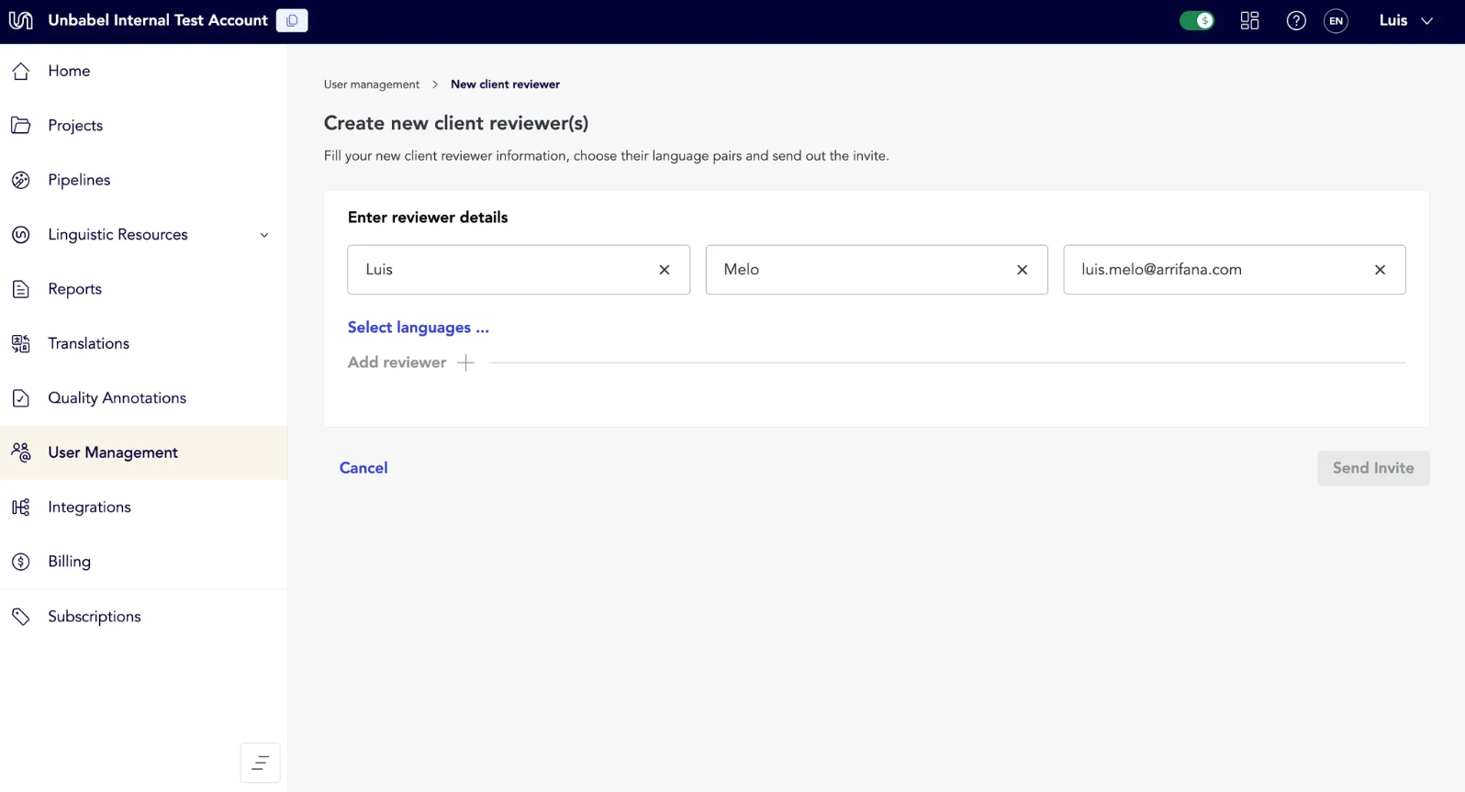Click Add reviewer text
1465x792 pixels.
397,363
